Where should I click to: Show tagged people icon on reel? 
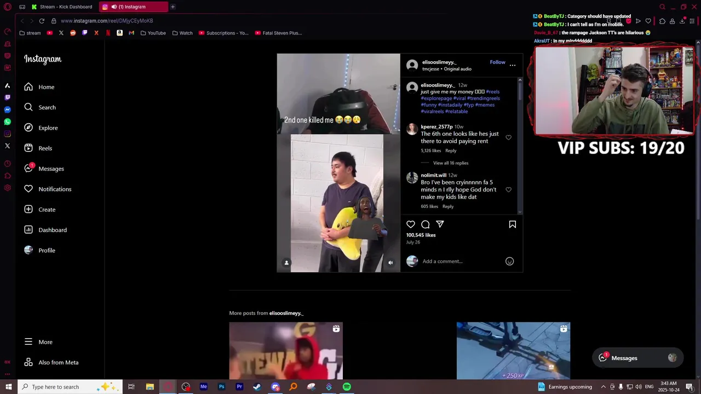pos(286,263)
